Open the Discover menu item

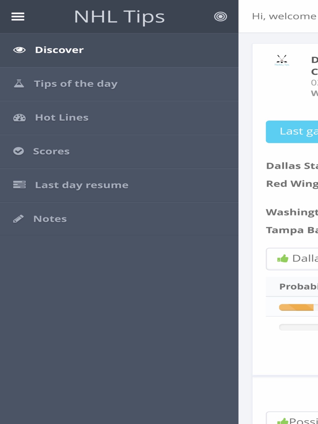tap(119, 50)
